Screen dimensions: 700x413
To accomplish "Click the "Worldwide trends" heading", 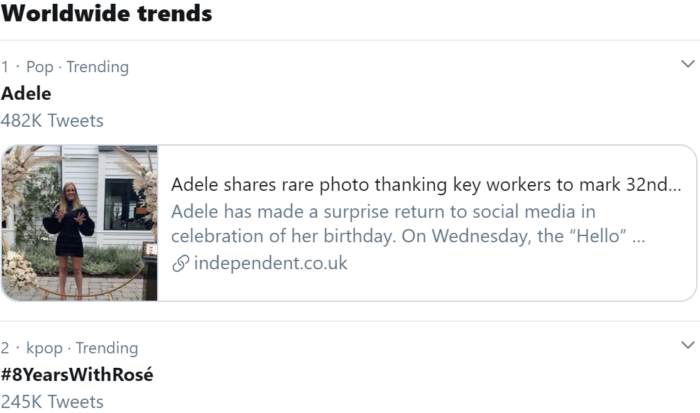I will click(107, 13).
